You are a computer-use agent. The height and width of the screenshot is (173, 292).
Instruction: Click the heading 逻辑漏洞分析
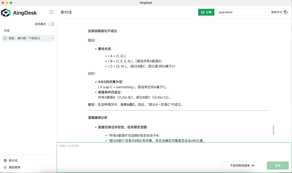click(98, 118)
